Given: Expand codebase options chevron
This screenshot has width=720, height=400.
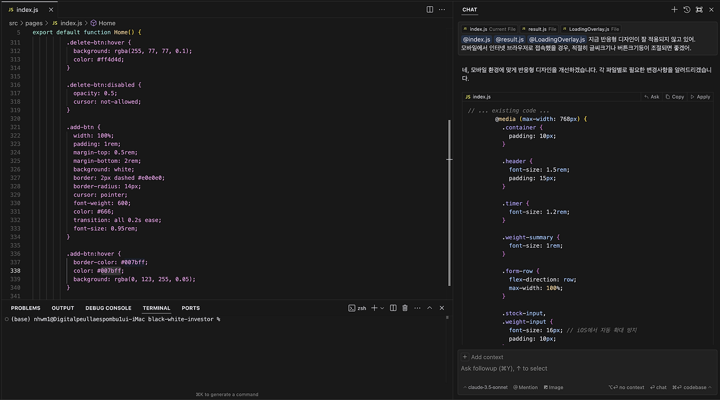Looking at the screenshot, I should [710, 387].
